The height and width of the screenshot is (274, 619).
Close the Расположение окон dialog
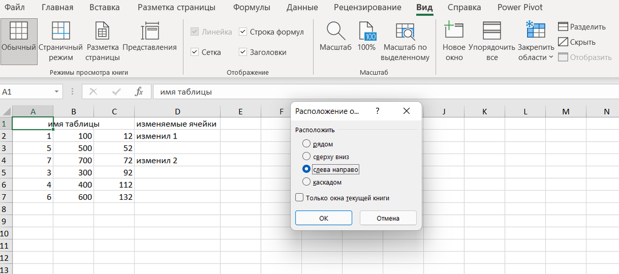(406, 111)
